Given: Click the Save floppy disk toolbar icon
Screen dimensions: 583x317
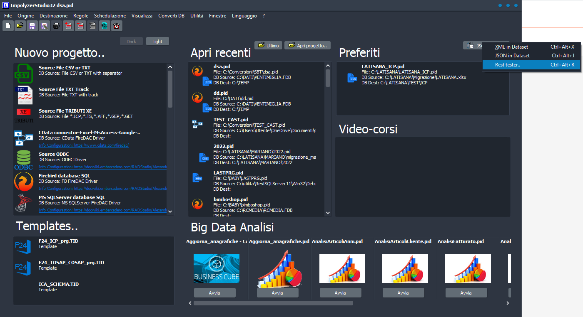Looking at the screenshot, I should (32, 26).
